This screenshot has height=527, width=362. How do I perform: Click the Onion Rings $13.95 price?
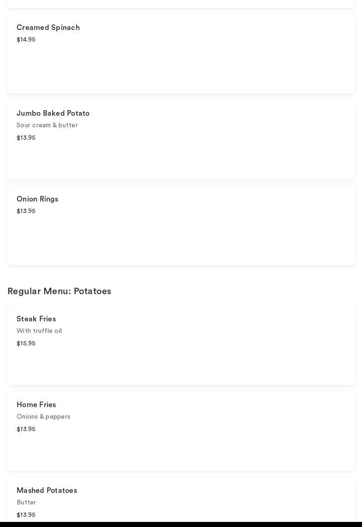26,211
